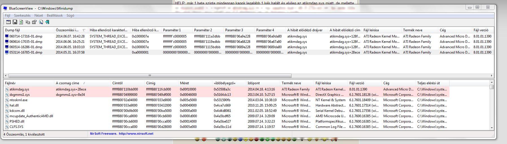Select the ntoskrnl.exe row
507x144 pixels.
(x=226, y=100)
